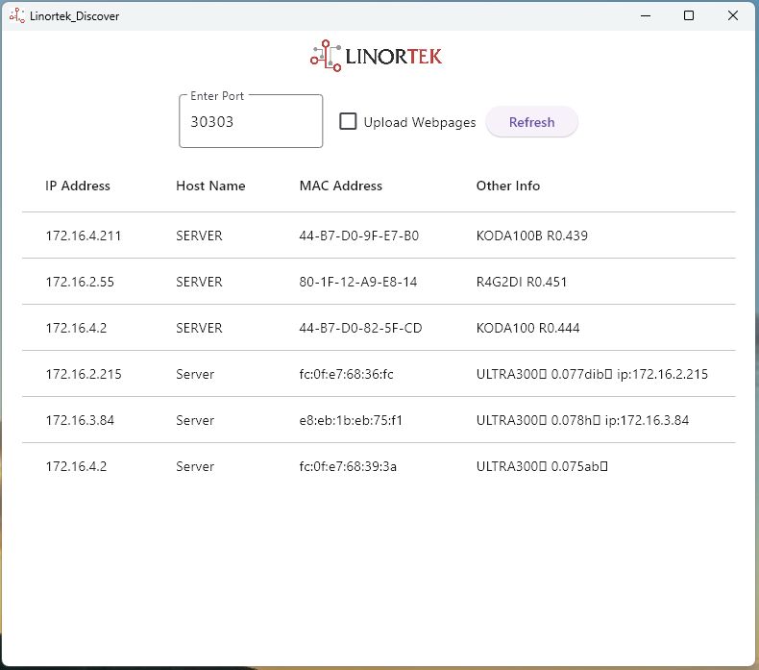The width and height of the screenshot is (759, 670).
Task: Click SERVER host name in 172.16.4.211 row
Action: [199, 236]
